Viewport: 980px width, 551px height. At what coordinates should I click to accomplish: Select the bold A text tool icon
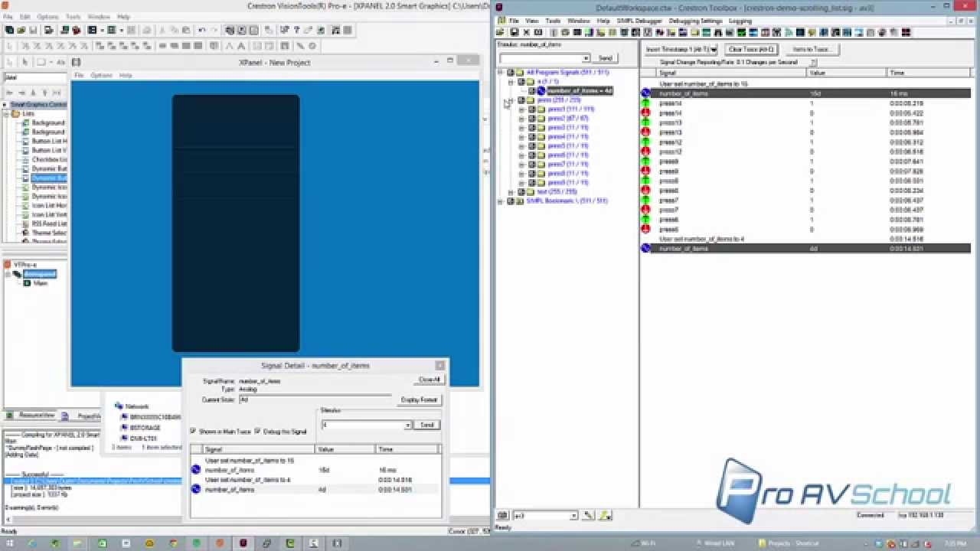click(x=241, y=46)
